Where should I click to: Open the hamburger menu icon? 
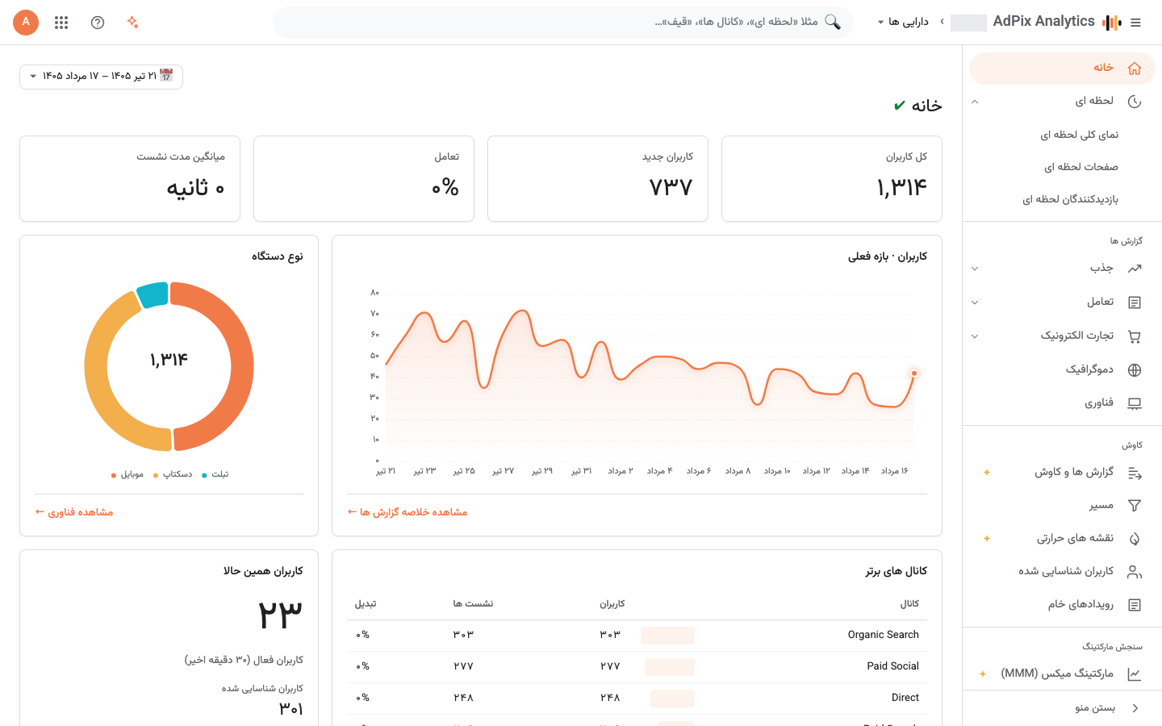1135,23
